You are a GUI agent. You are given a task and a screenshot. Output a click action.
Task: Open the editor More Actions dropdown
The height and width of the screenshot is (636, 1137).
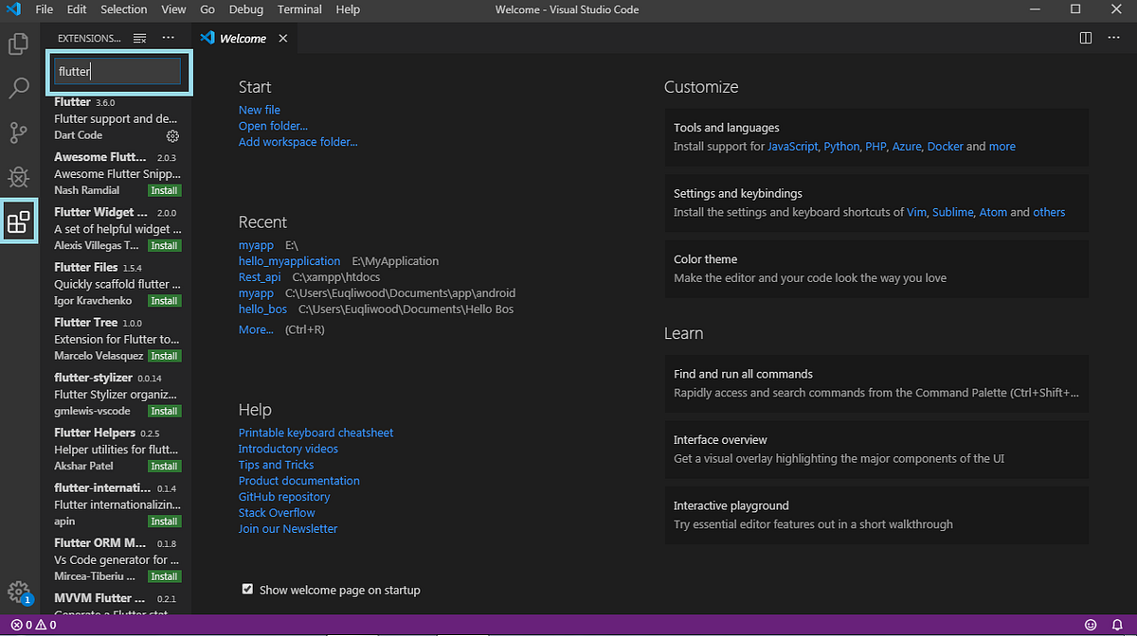coord(1113,38)
